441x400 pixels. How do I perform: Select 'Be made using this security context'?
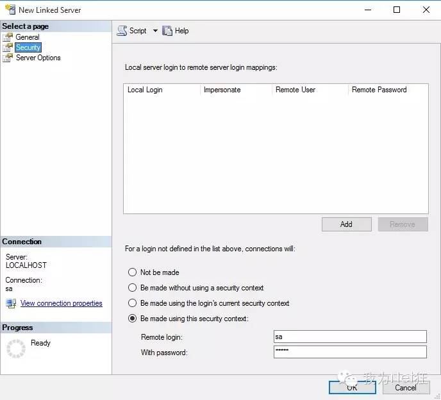coord(132,319)
